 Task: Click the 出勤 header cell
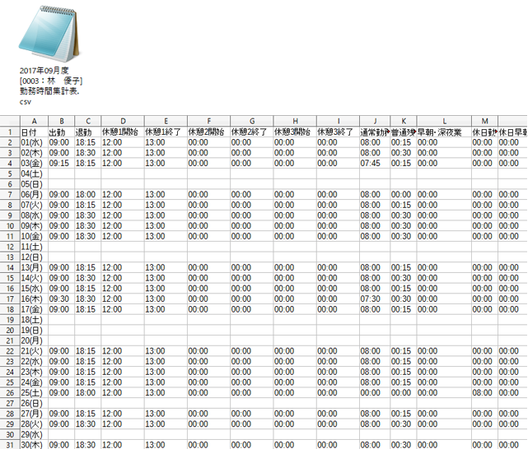point(61,132)
